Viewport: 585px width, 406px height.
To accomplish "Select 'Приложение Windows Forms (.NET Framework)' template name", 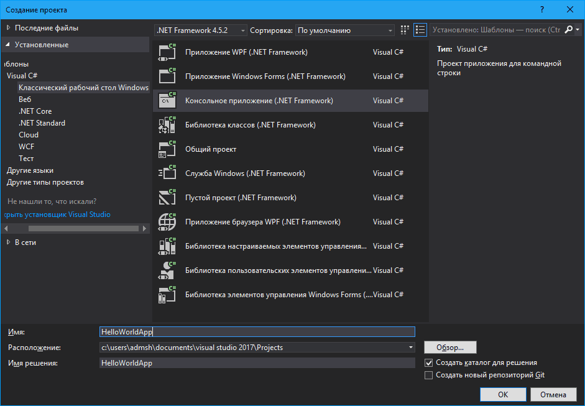I will (x=265, y=76).
